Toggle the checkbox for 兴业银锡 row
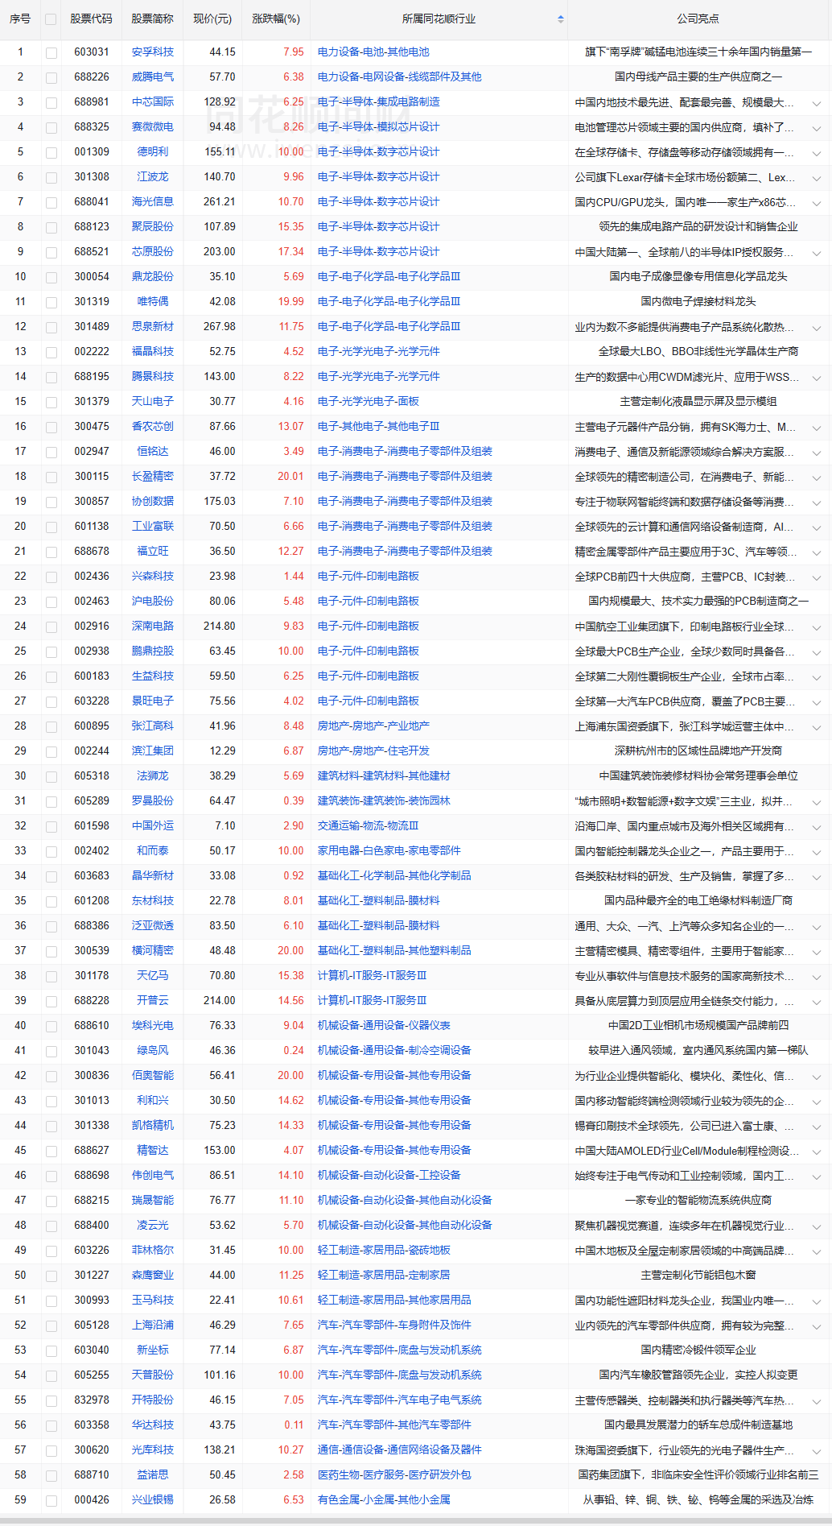This screenshot has width=832, height=1526. pos(51,1500)
